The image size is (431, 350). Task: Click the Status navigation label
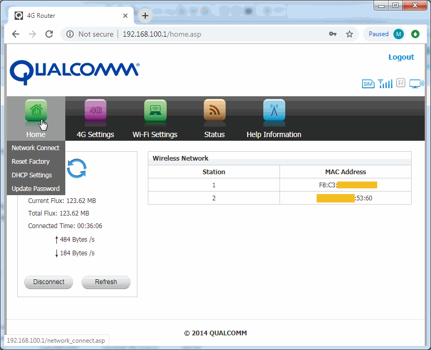click(214, 134)
